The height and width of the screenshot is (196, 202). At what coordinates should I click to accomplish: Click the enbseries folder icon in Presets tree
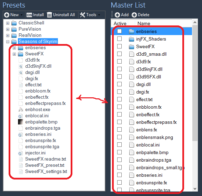[20, 48]
